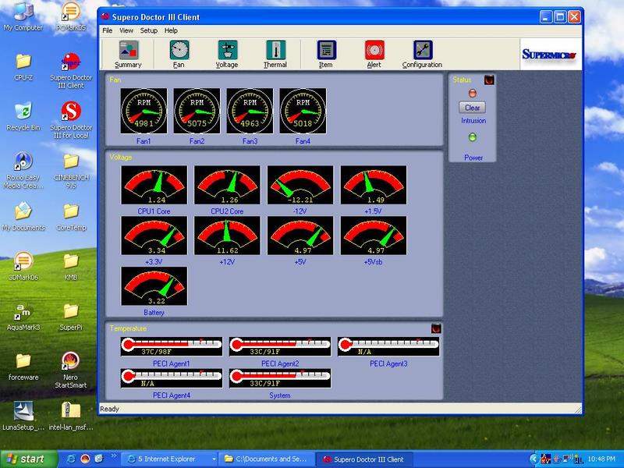The image size is (624, 468).
Task: Select Supero Doctor III for Local shortcut
Action: (71, 120)
